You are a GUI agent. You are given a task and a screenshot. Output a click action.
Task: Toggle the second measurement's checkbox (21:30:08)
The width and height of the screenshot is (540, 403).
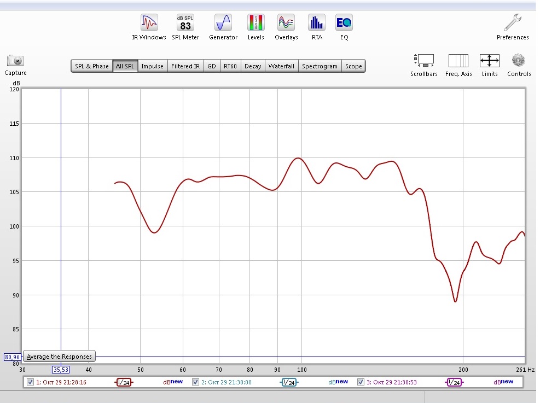point(196,382)
